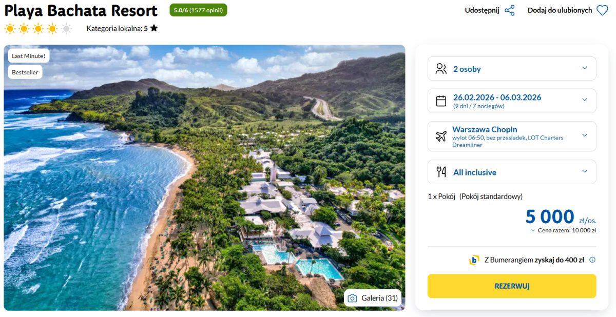
Task: Expand the 2 osoby dropdown
Action: (584, 68)
